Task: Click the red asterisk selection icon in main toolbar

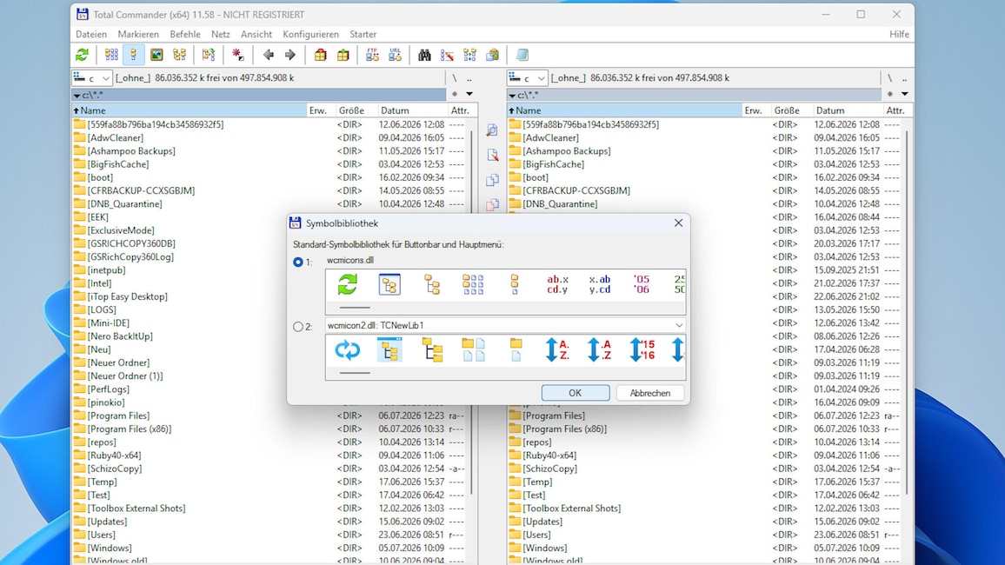Action: (238, 55)
